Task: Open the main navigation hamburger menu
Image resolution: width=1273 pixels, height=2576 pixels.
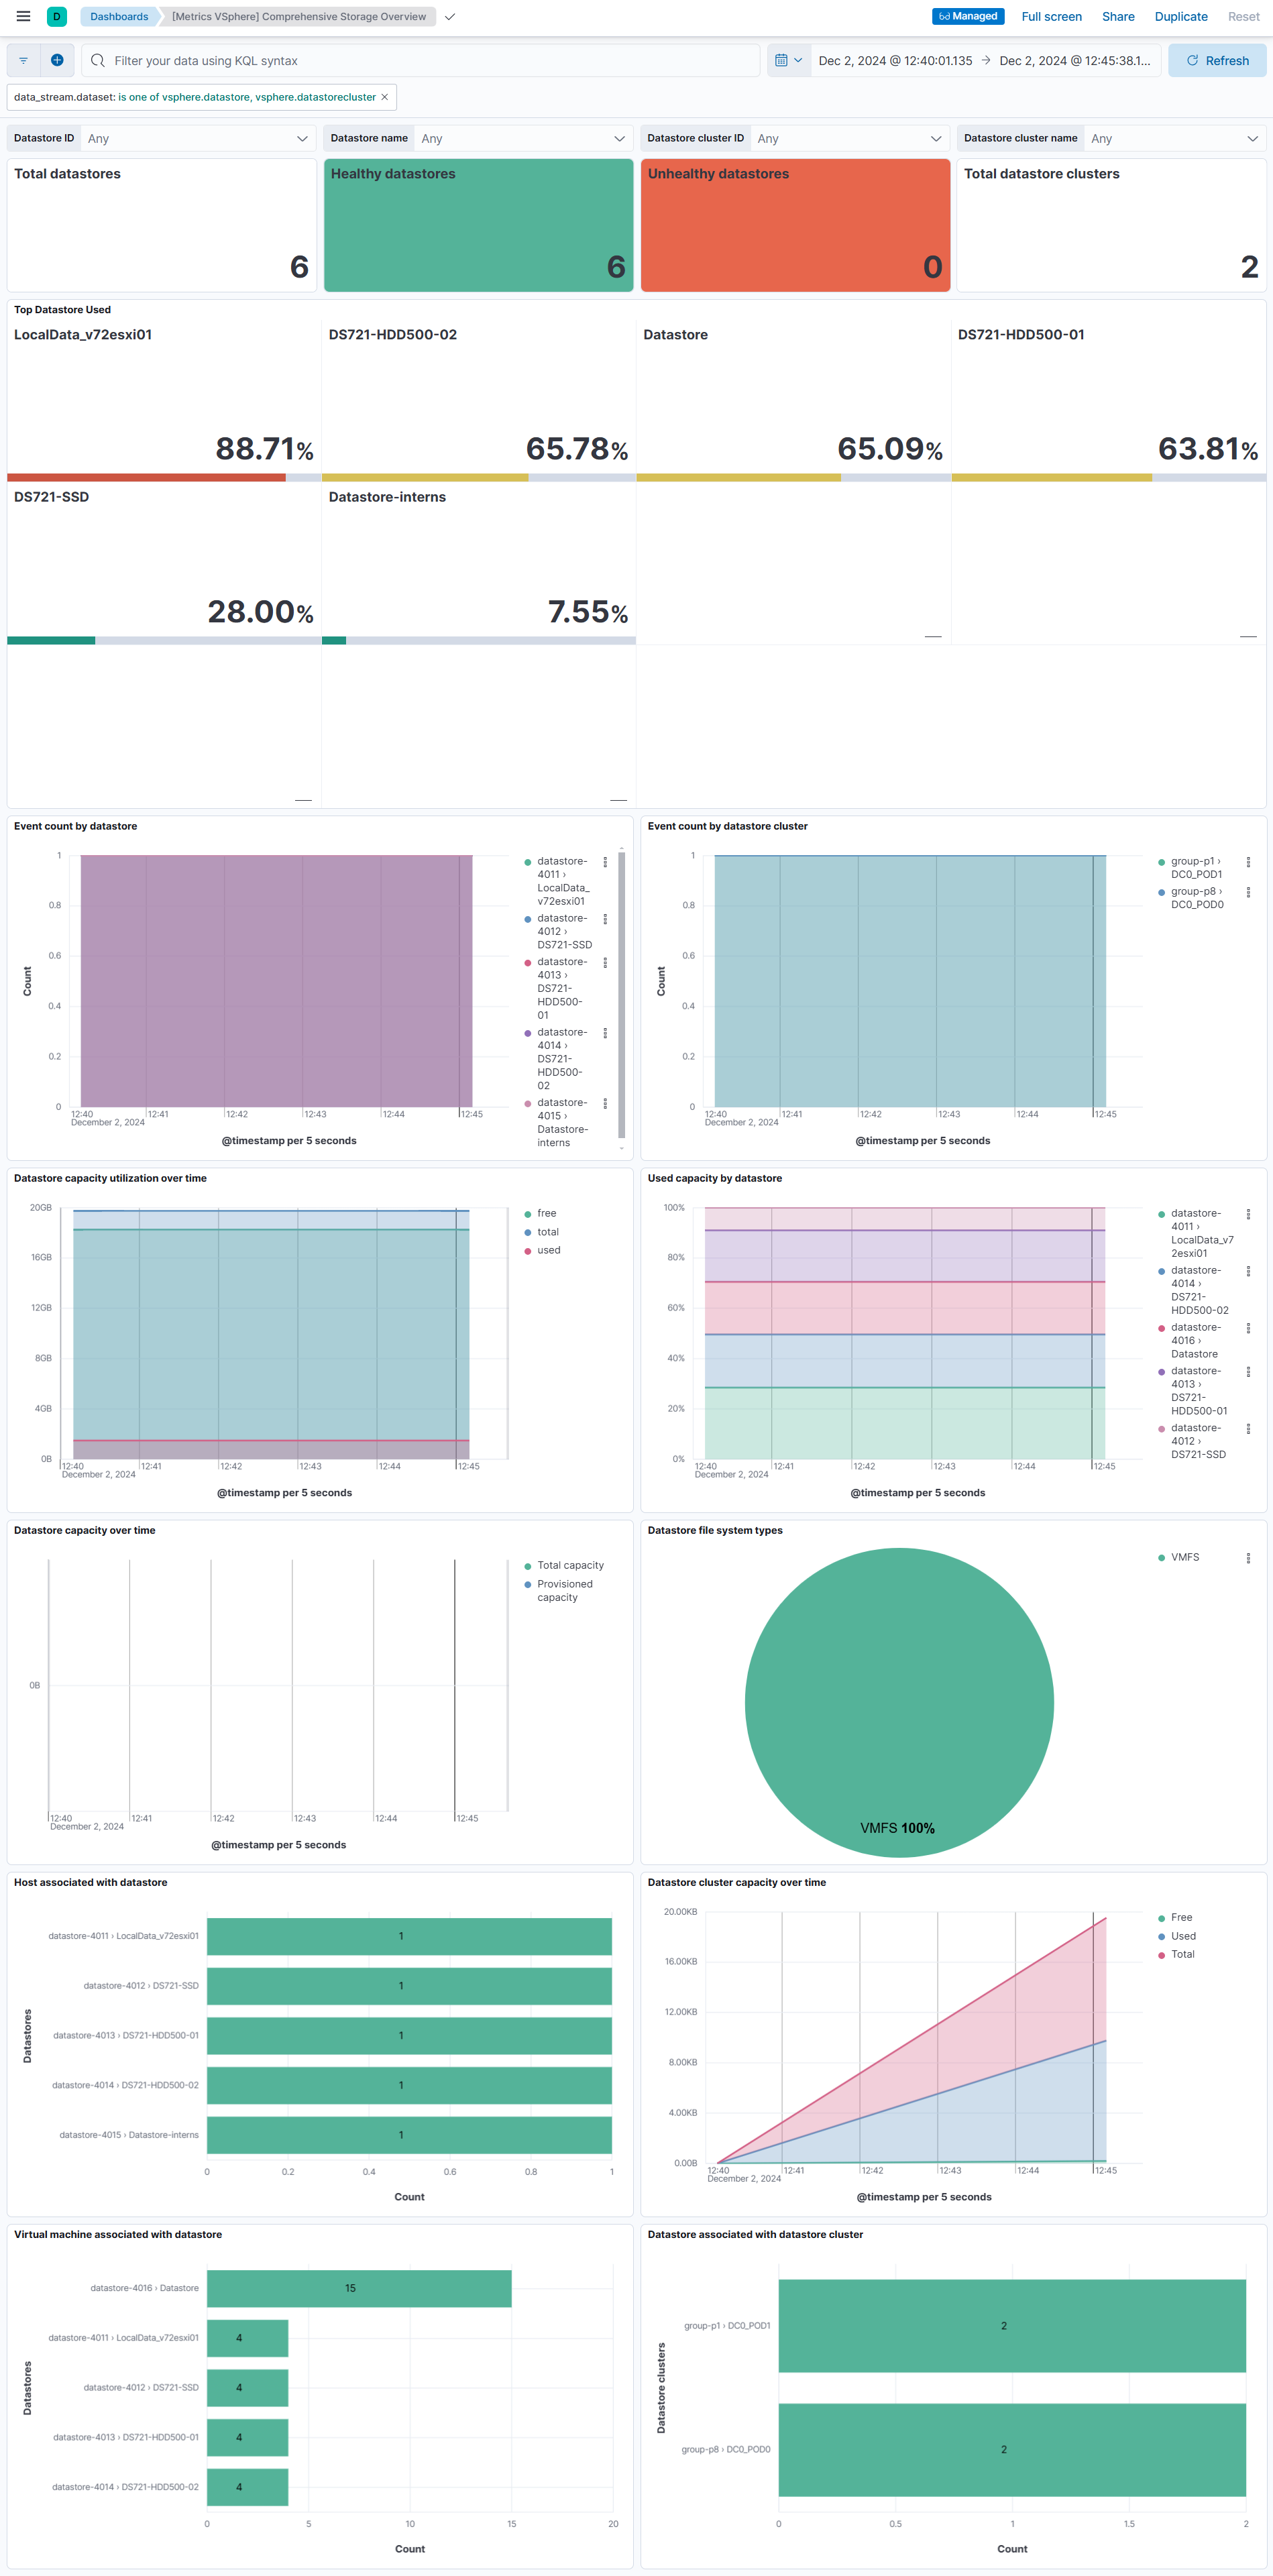Action: point(22,16)
